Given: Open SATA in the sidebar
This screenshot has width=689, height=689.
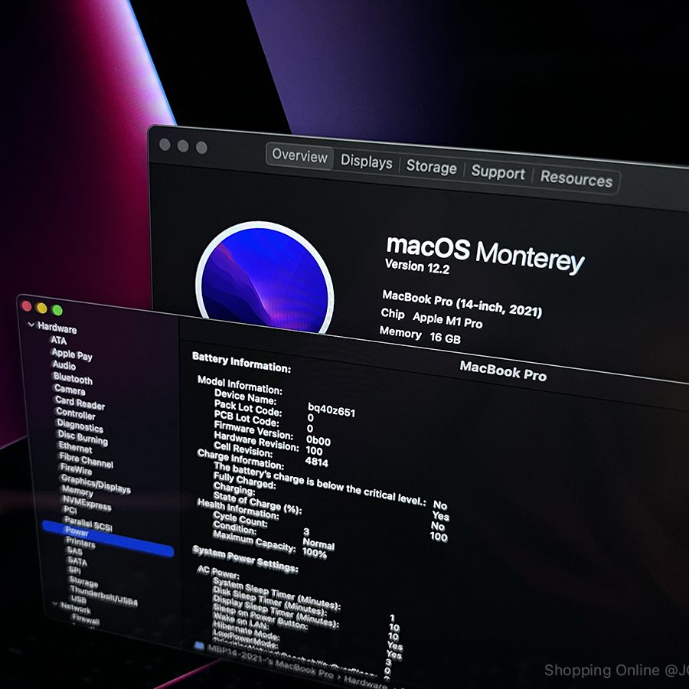Looking at the screenshot, I should pos(77,562).
